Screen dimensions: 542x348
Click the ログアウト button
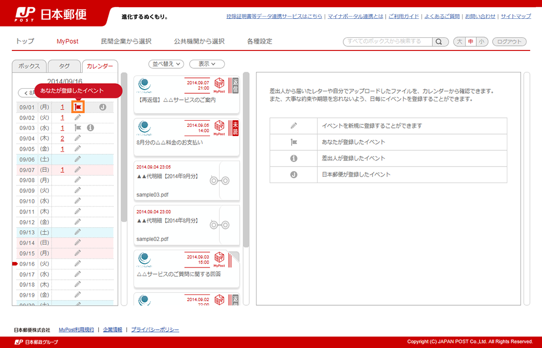(509, 42)
